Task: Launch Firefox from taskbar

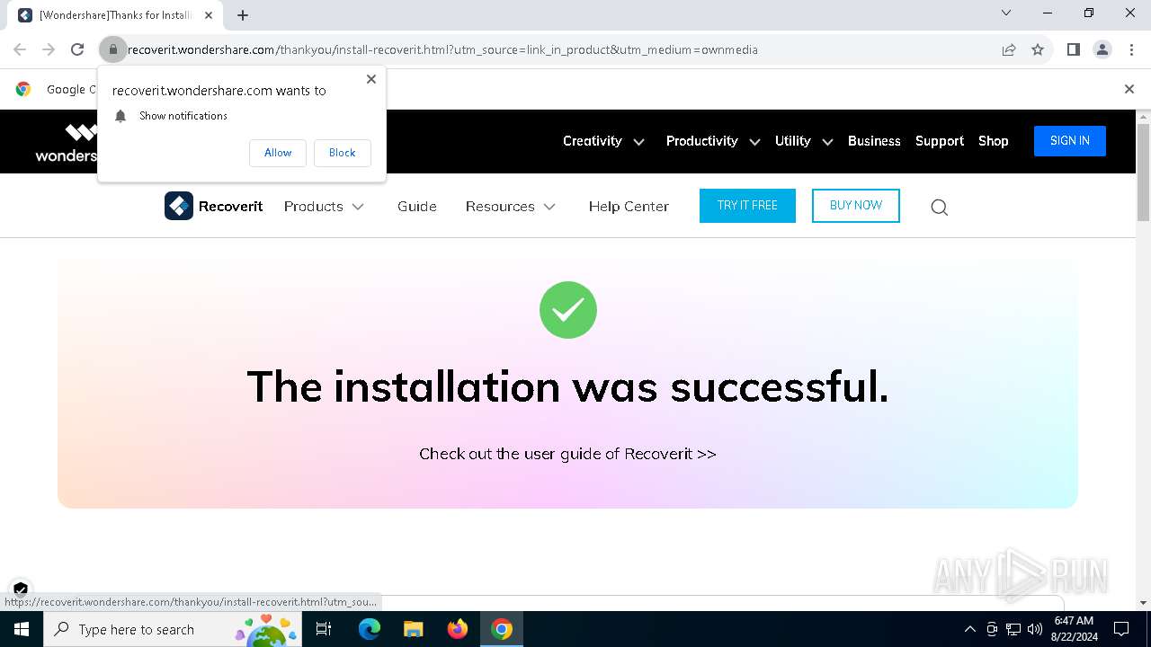Action: click(458, 629)
